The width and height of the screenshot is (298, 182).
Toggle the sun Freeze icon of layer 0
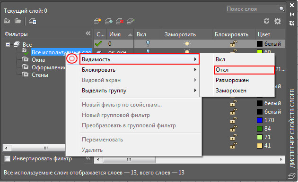tap(187, 44)
